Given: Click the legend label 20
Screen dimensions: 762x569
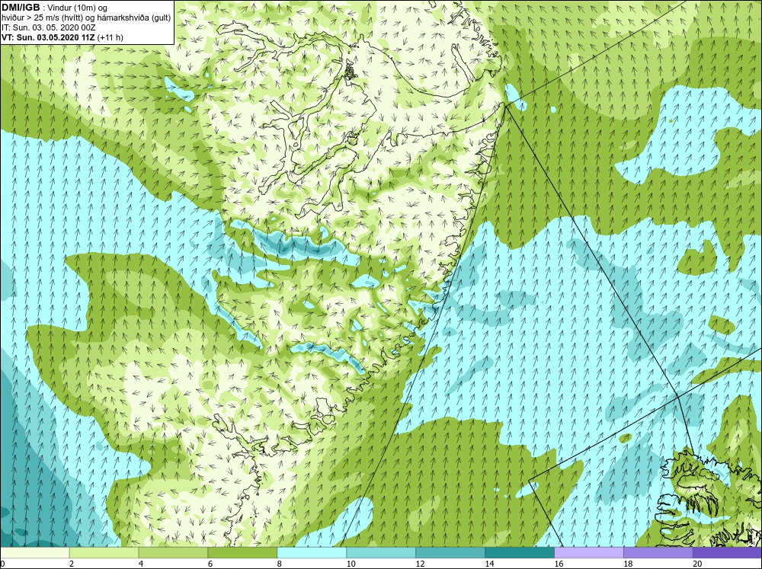Looking at the screenshot, I should pos(697,564).
